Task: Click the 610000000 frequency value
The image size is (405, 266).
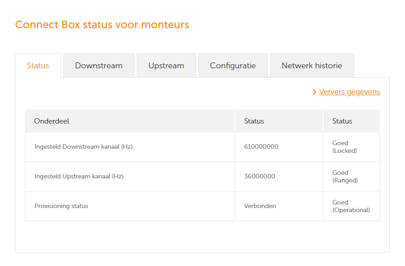Action: tap(261, 146)
